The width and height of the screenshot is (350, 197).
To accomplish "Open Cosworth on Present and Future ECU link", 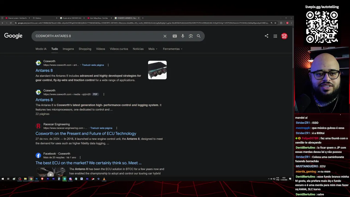I will 86,134.
